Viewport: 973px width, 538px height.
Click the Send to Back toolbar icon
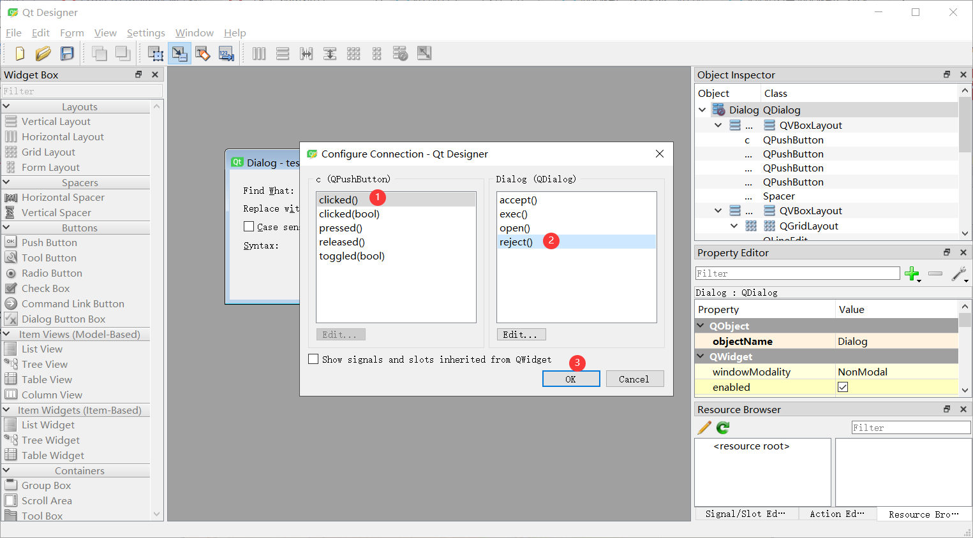[99, 54]
